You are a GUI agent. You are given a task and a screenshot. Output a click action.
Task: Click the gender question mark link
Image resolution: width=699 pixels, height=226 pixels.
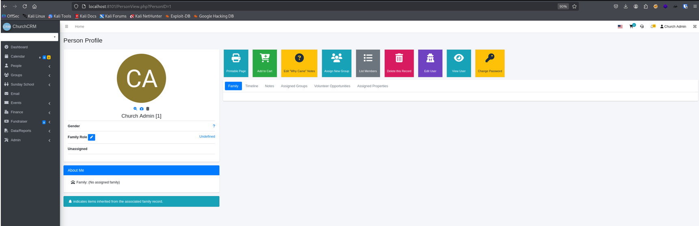coord(214,126)
